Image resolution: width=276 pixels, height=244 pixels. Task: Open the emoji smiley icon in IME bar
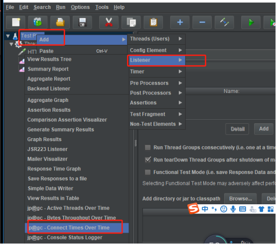[x=224, y=209]
